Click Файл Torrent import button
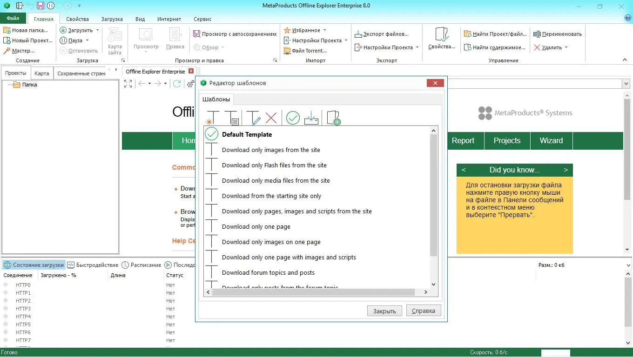633x357 pixels. 306,51
